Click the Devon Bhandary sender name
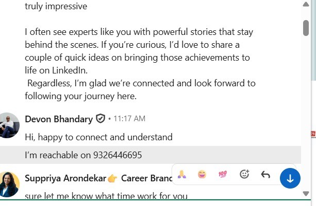316x206 pixels. point(59,119)
